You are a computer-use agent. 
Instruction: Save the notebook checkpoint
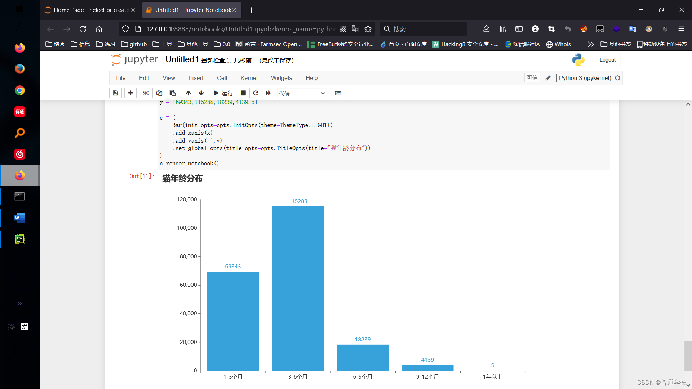pyautogui.click(x=115, y=93)
